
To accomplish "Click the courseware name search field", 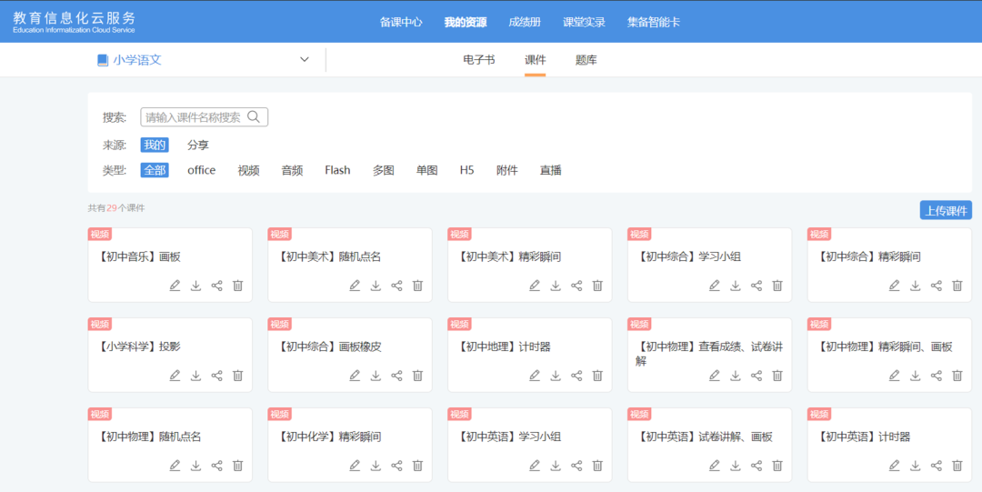I will (194, 117).
